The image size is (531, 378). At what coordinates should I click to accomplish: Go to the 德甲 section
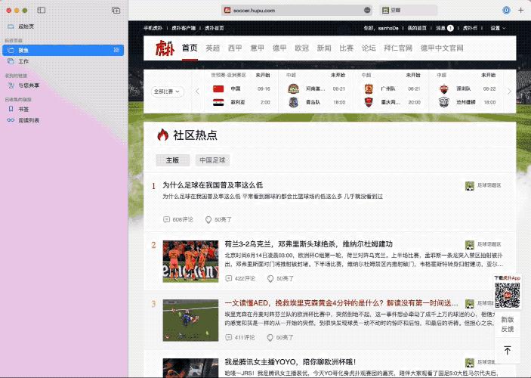pos(279,48)
